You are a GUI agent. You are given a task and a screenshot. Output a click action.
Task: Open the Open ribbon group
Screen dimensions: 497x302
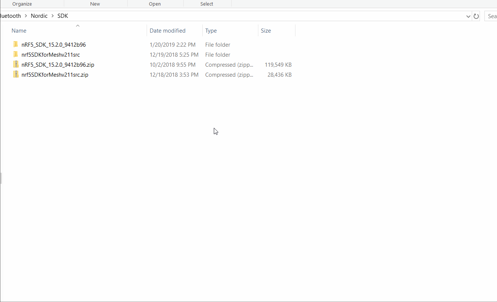point(155,4)
